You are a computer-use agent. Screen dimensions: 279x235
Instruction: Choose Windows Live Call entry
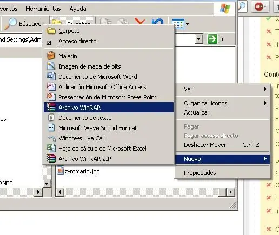109,138
